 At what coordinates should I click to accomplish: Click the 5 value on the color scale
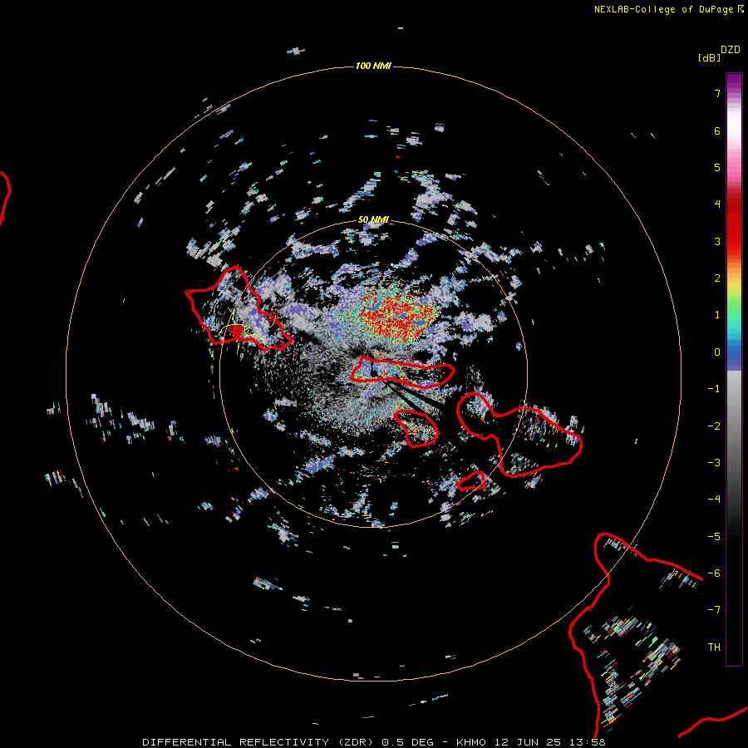pyautogui.click(x=717, y=168)
